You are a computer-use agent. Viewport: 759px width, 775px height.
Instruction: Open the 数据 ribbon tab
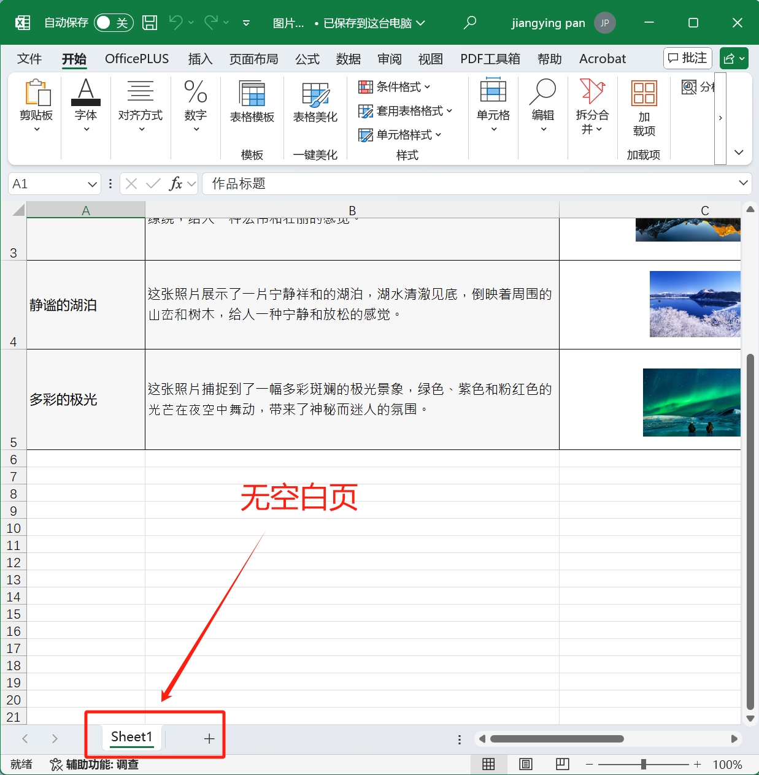tap(348, 59)
